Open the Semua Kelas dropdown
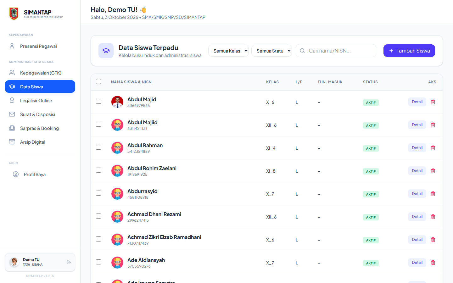This screenshot has width=453, height=283. pos(228,51)
